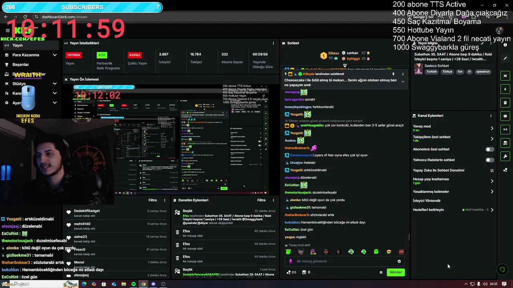Open Spotify from the taskbar
The width and height of the screenshot is (513, 288).
point(133,284)
